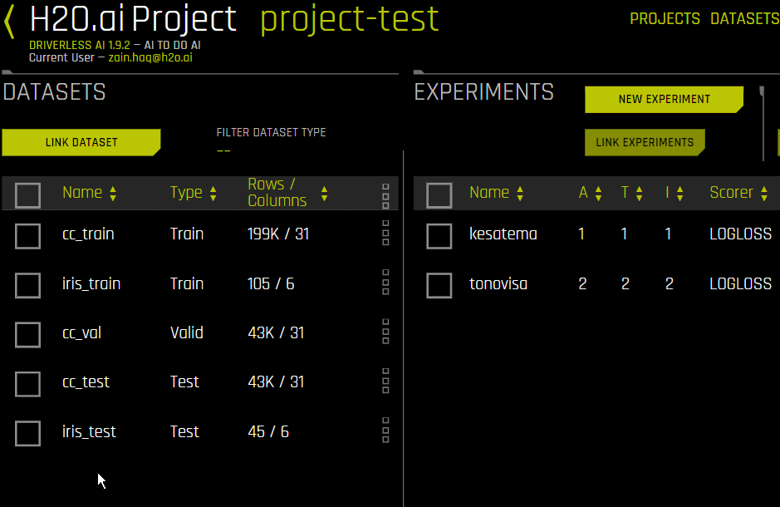
Task: Open the options icon on cc_test row
Action: tap(385, 381)
